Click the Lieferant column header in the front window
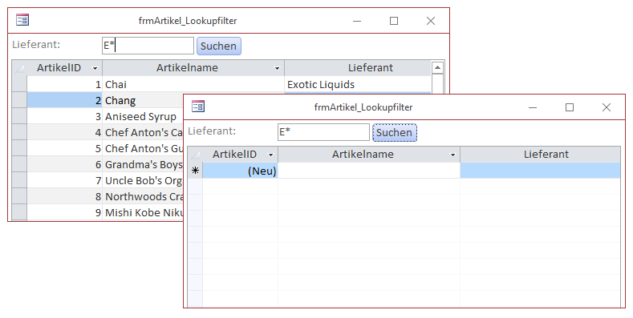This screenshot has width=633, height=318. click(x=540, y=155)
